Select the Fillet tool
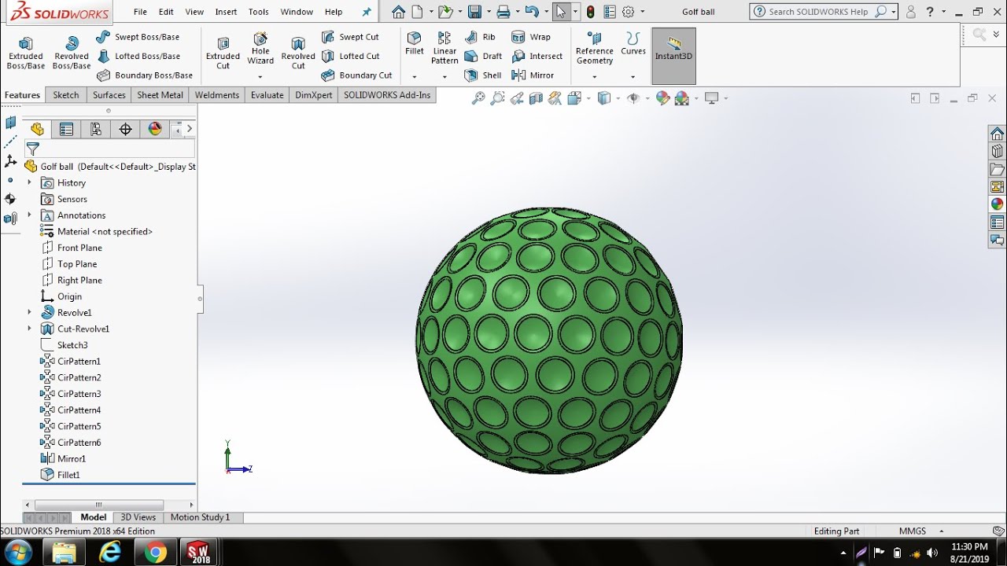Image resolution: width=1007 pixels, height=566 pixels. 415,44
